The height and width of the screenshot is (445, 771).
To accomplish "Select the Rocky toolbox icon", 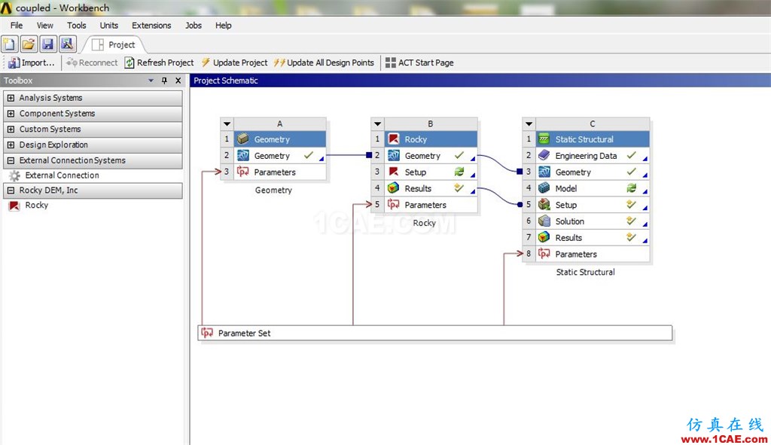I will (x=14, y=206).
